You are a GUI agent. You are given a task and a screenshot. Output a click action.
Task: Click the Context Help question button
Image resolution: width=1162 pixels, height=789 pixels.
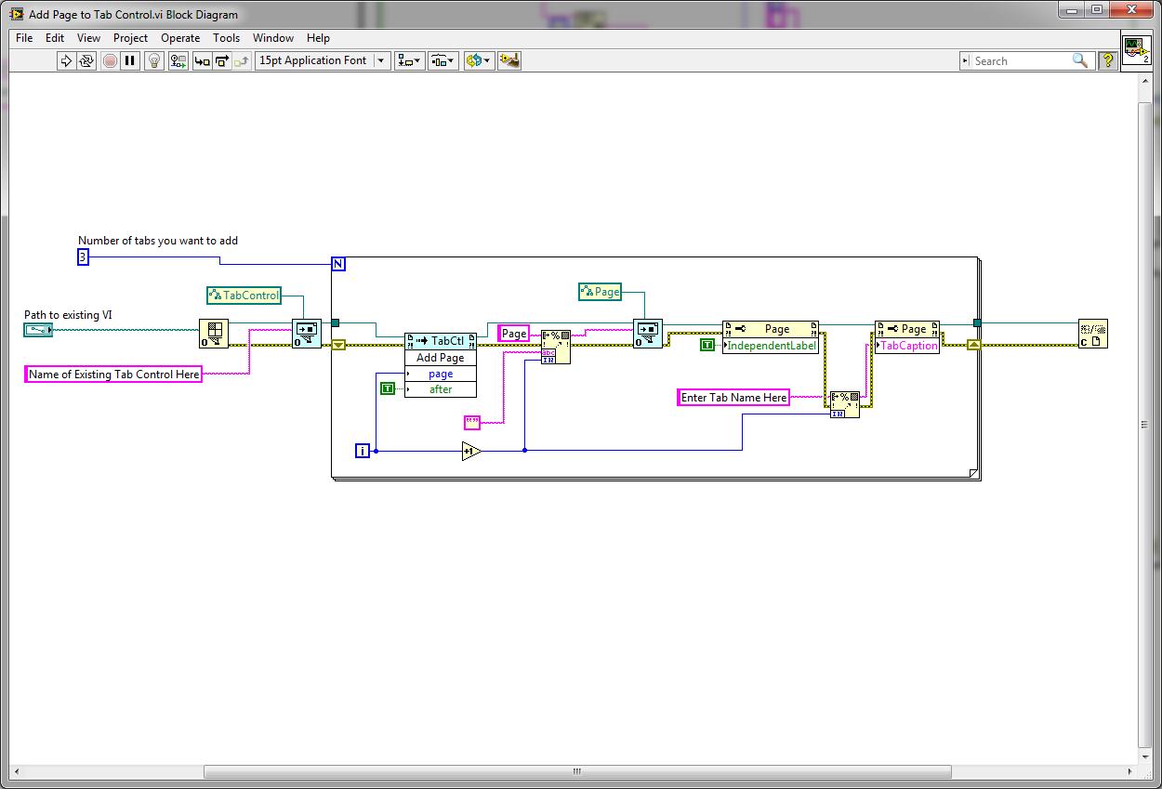click(1107, 60)
